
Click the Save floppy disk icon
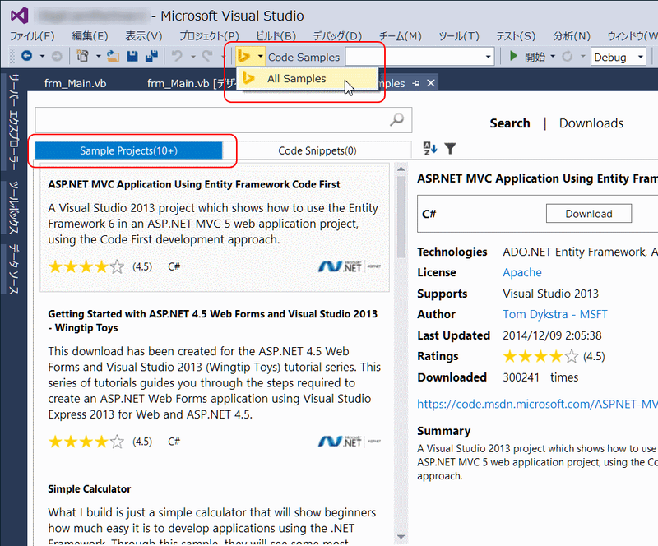(132, 56)
